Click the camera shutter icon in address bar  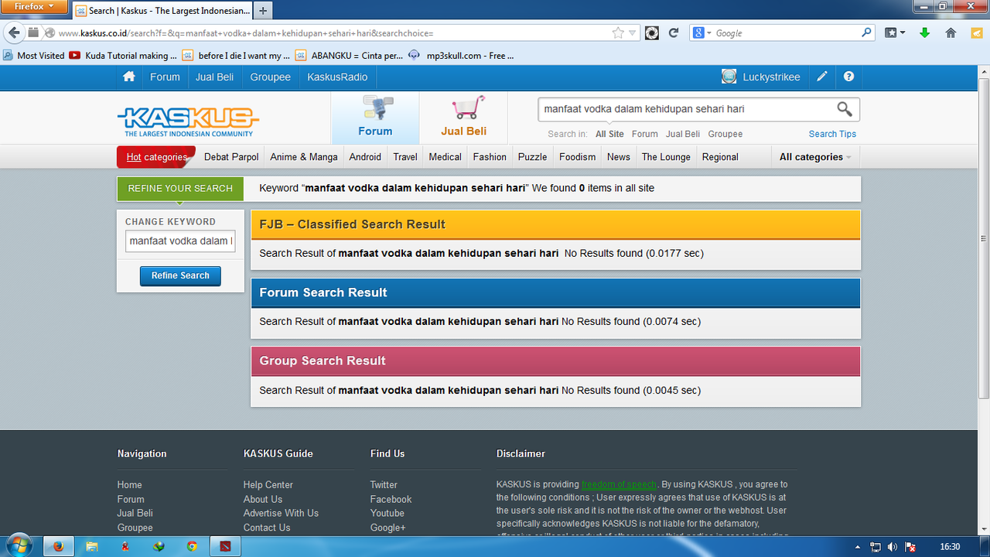[x=652, y=32]
